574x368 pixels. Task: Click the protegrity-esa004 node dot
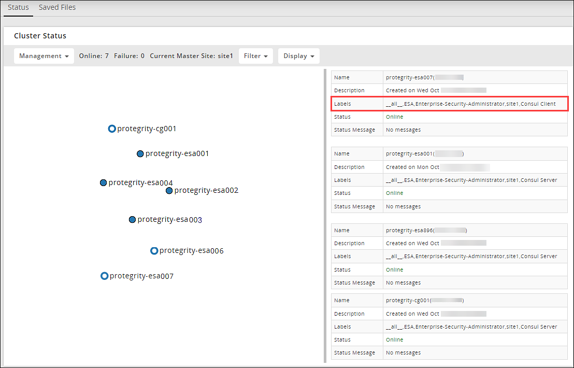coord(103,183)
